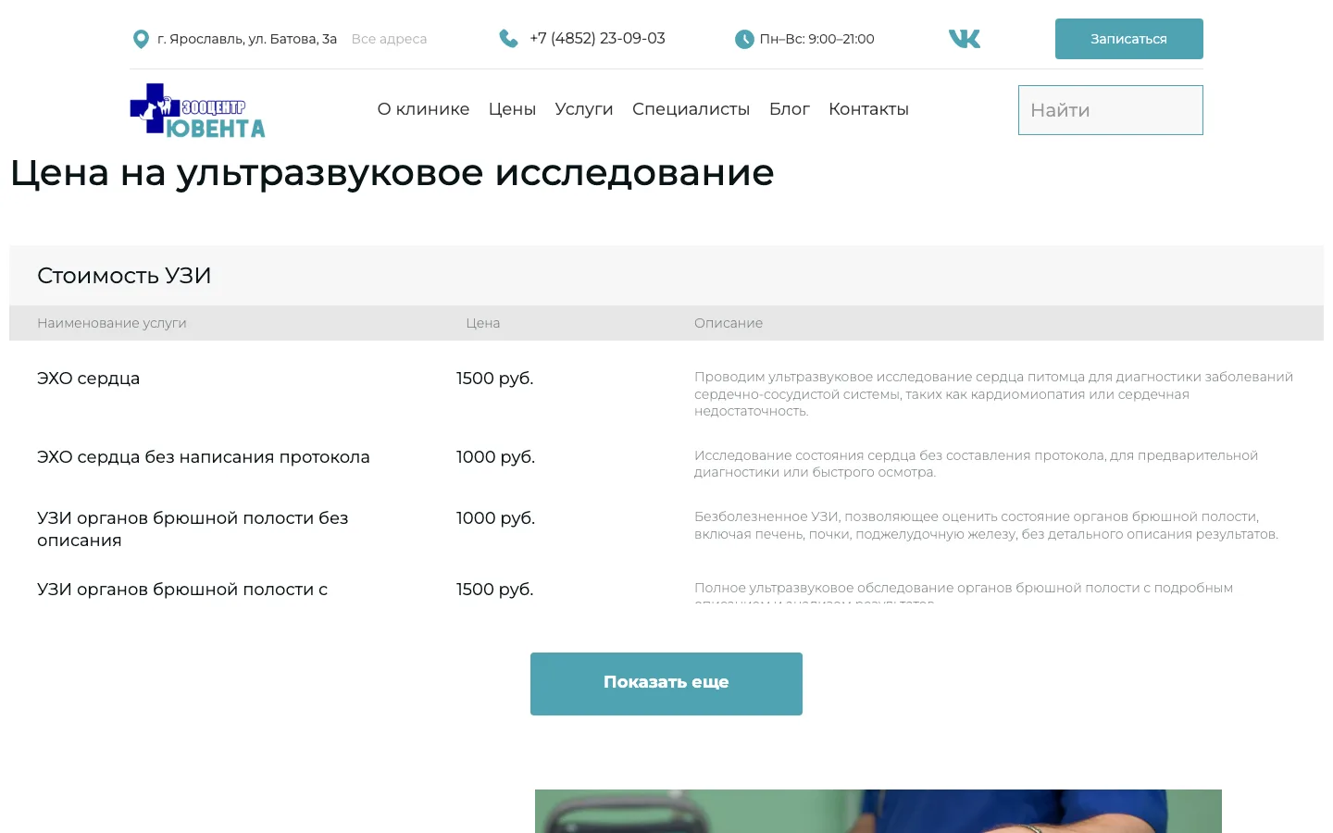This screenshot has width=1333, height=833.
Task: Select the ЭХО сердца service name
Action: tap(89, 379)
